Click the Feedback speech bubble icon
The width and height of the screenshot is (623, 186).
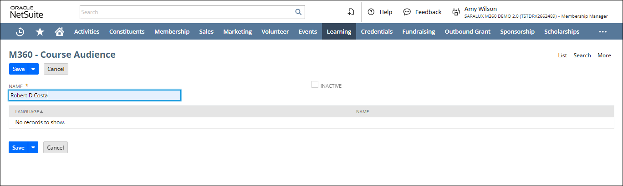coord(407,12)
